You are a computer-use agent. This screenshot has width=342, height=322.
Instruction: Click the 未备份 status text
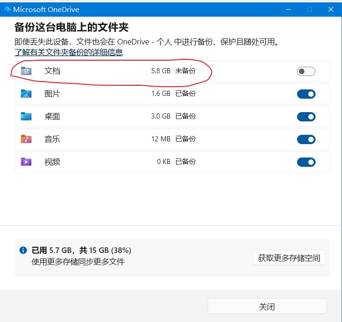[185, 71]
